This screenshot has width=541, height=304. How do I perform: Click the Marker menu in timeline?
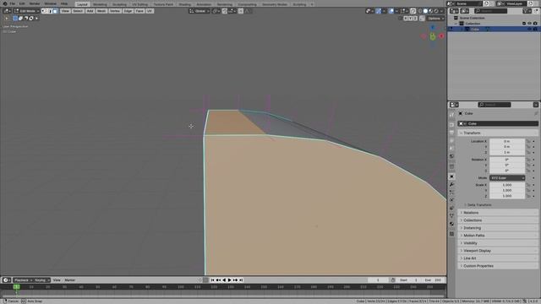pyautogui.click(x=69, y=280)
